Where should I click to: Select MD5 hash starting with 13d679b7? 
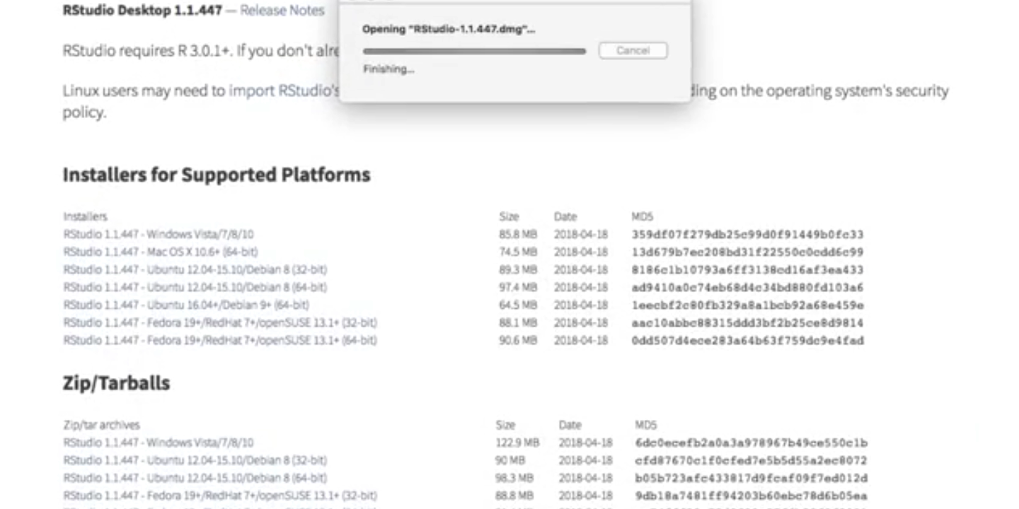pos(747,252)
